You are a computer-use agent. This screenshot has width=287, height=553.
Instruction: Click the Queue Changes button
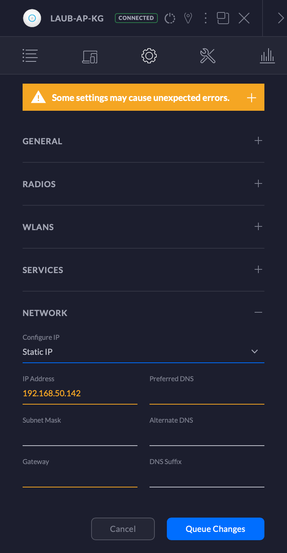pos(215,529)
